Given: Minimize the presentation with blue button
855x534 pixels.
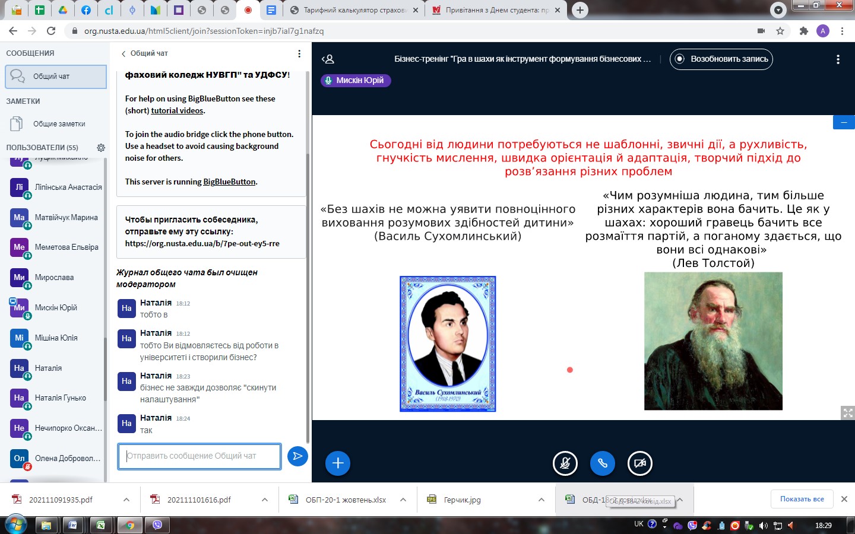Looking at the screenshot, I should coord(844,122).
